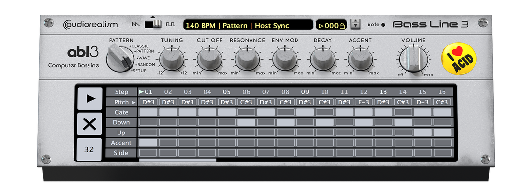
Task: Click the pattern up/down stepper arrows
Action: (x=355, y=24)
